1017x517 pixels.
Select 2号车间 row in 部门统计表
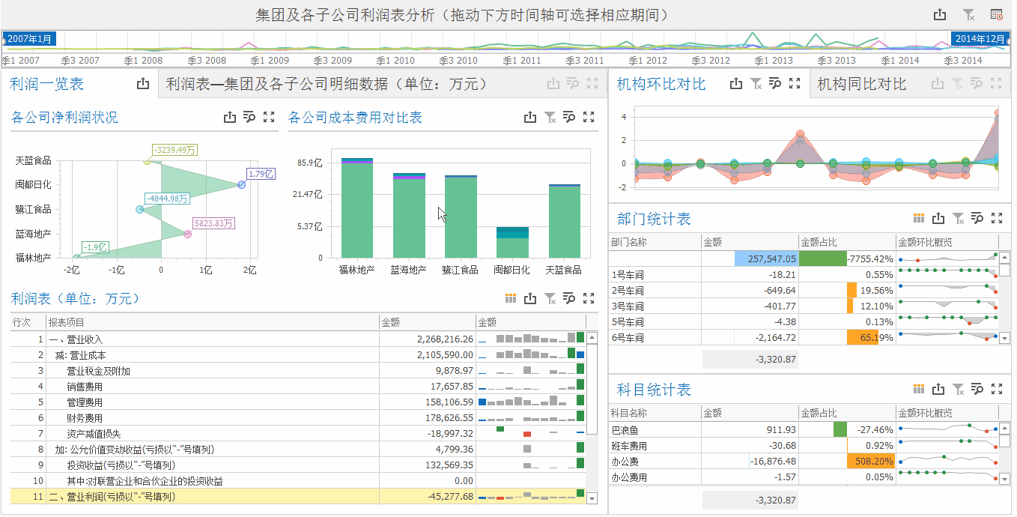(x=804, y=290)
